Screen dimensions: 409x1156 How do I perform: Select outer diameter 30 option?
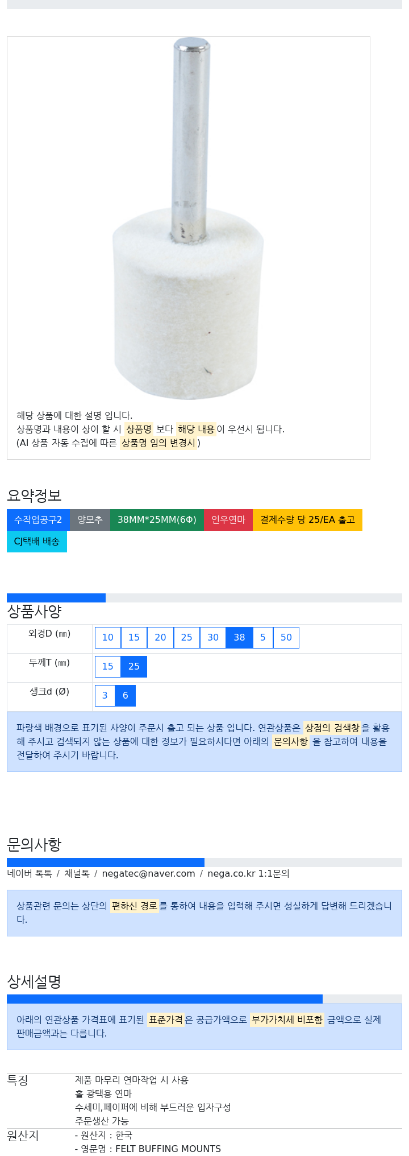(213, 637)
